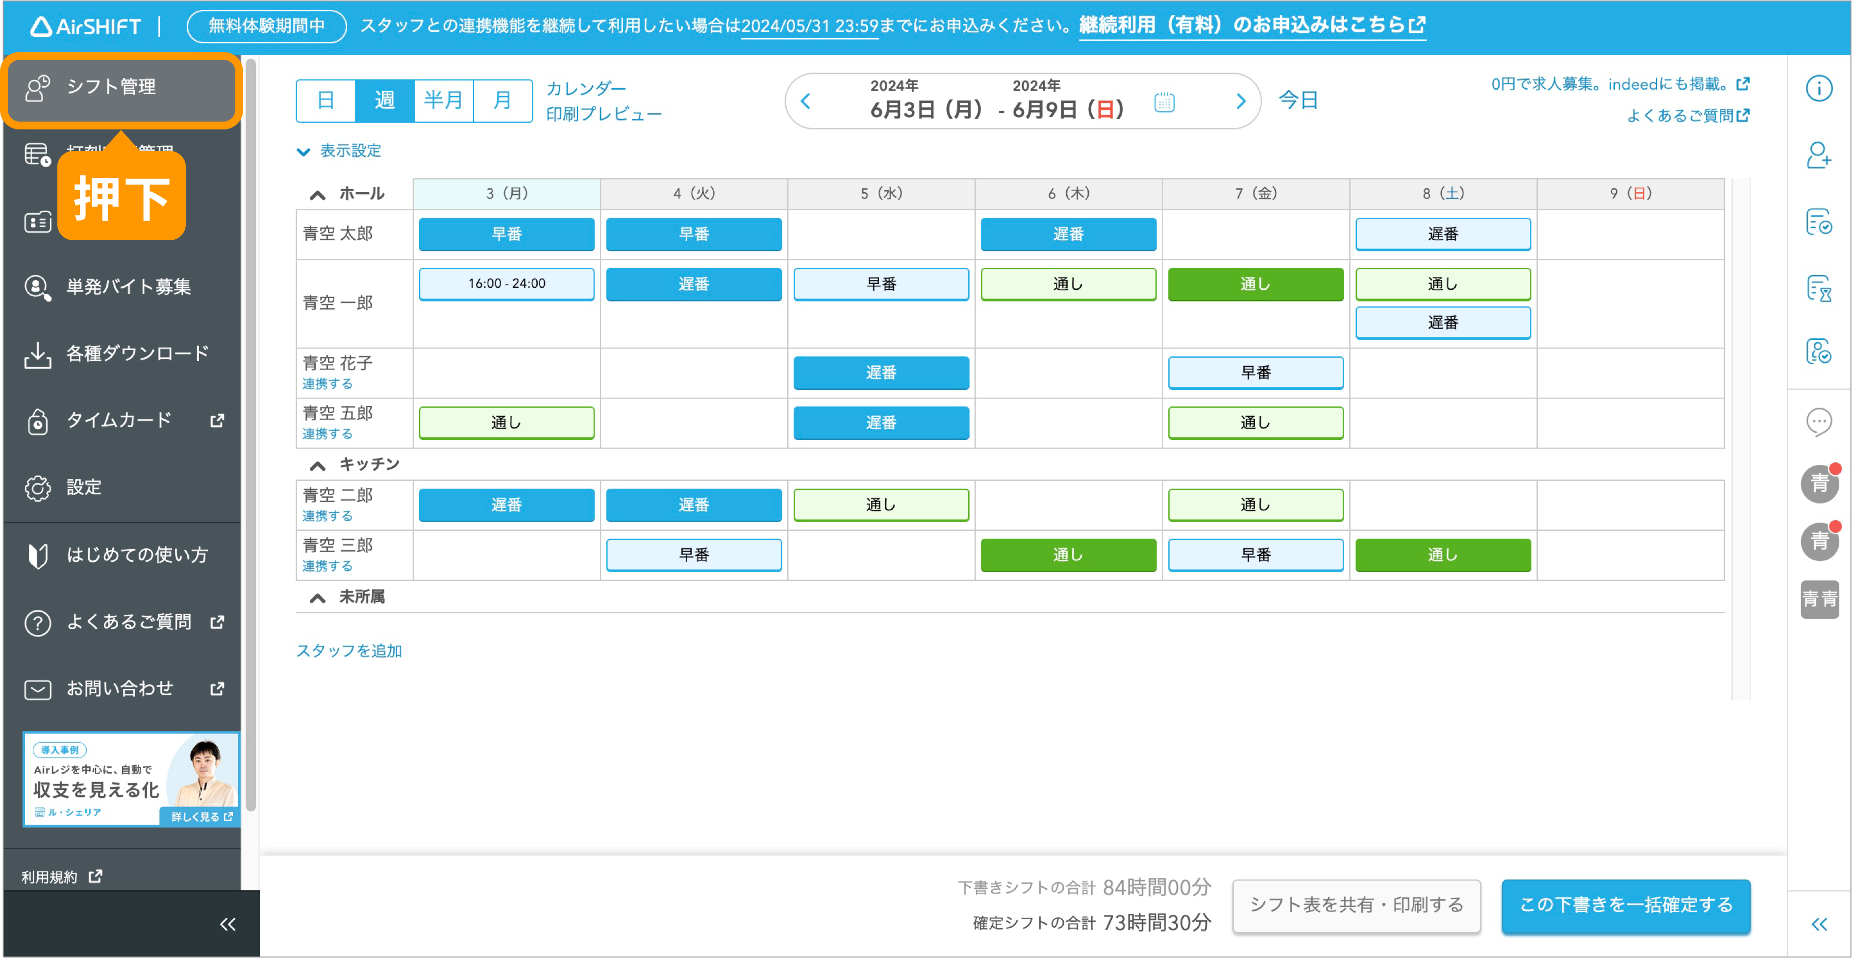Click この下書きを一括確定する button

[1626, 906]
